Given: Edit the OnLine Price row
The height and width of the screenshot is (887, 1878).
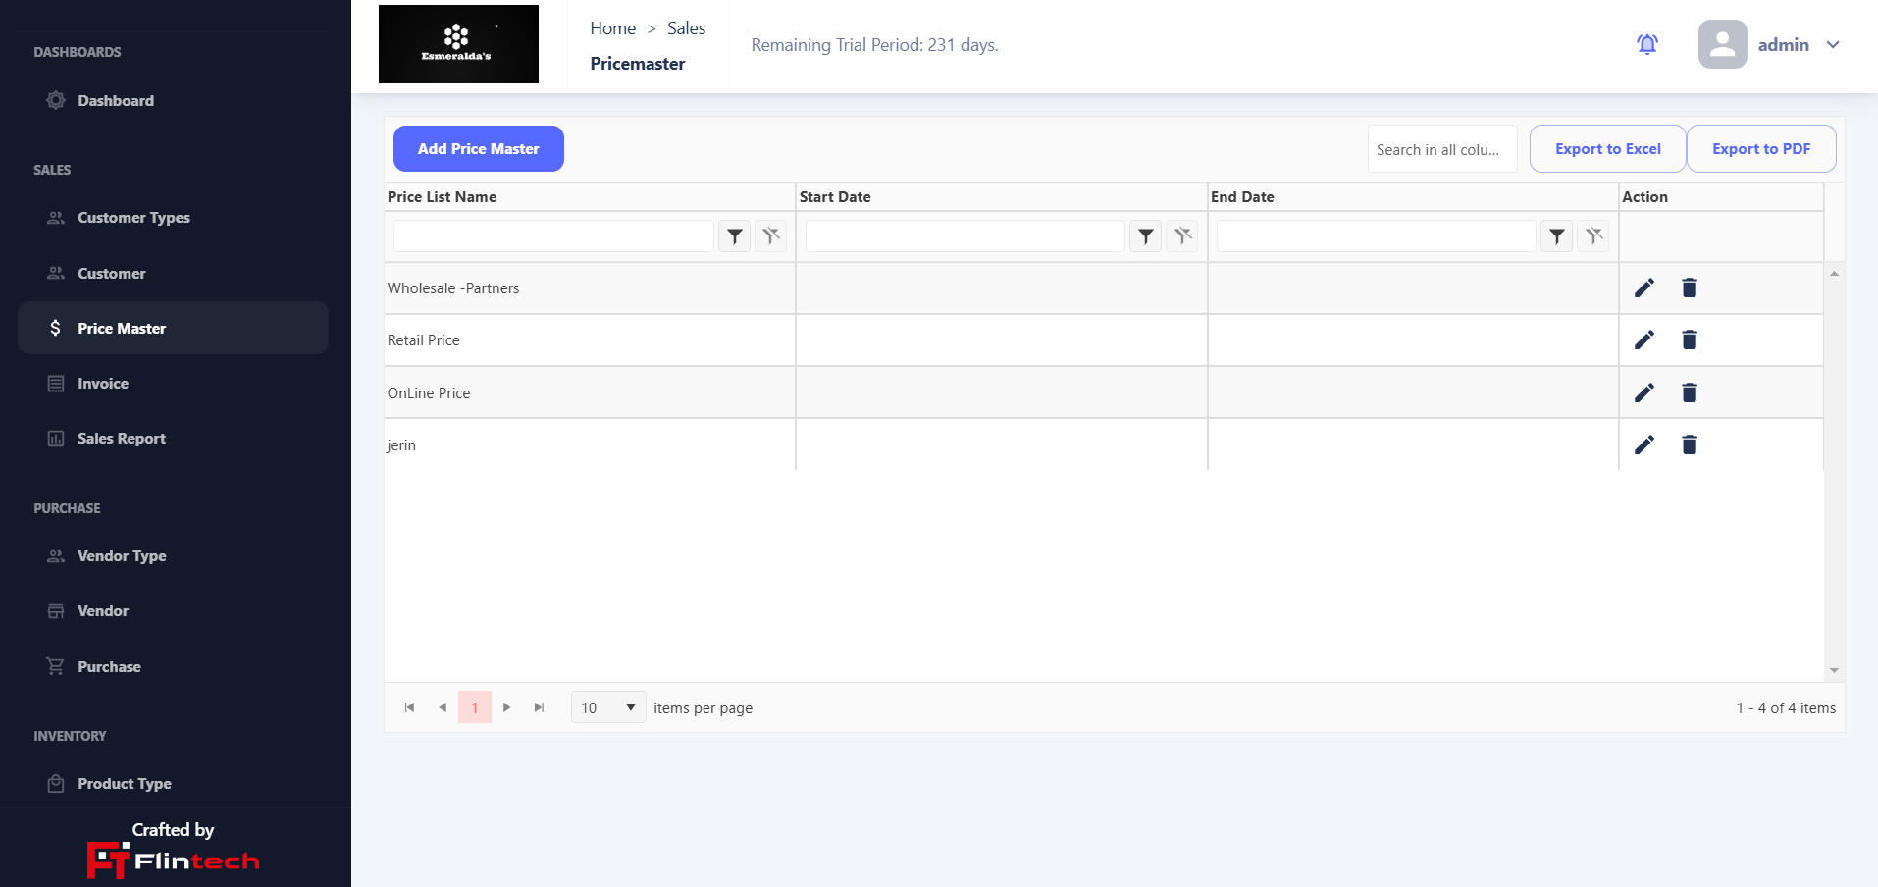Looking at the screenshot, I should [x=1643, y=392].
